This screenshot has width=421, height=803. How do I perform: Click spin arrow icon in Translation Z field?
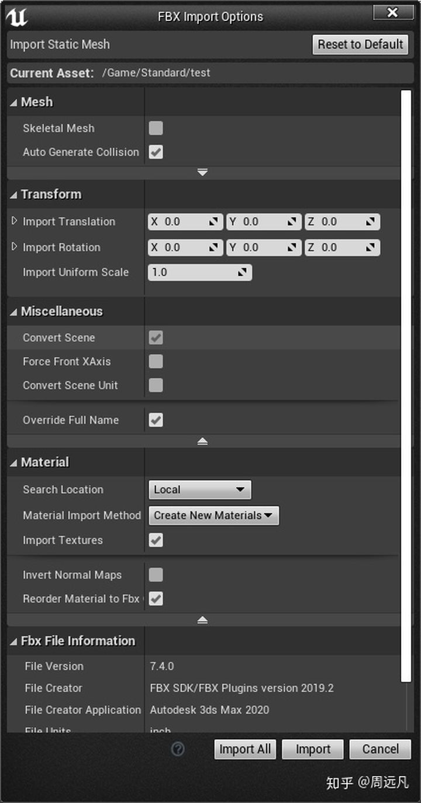point(371,222)
